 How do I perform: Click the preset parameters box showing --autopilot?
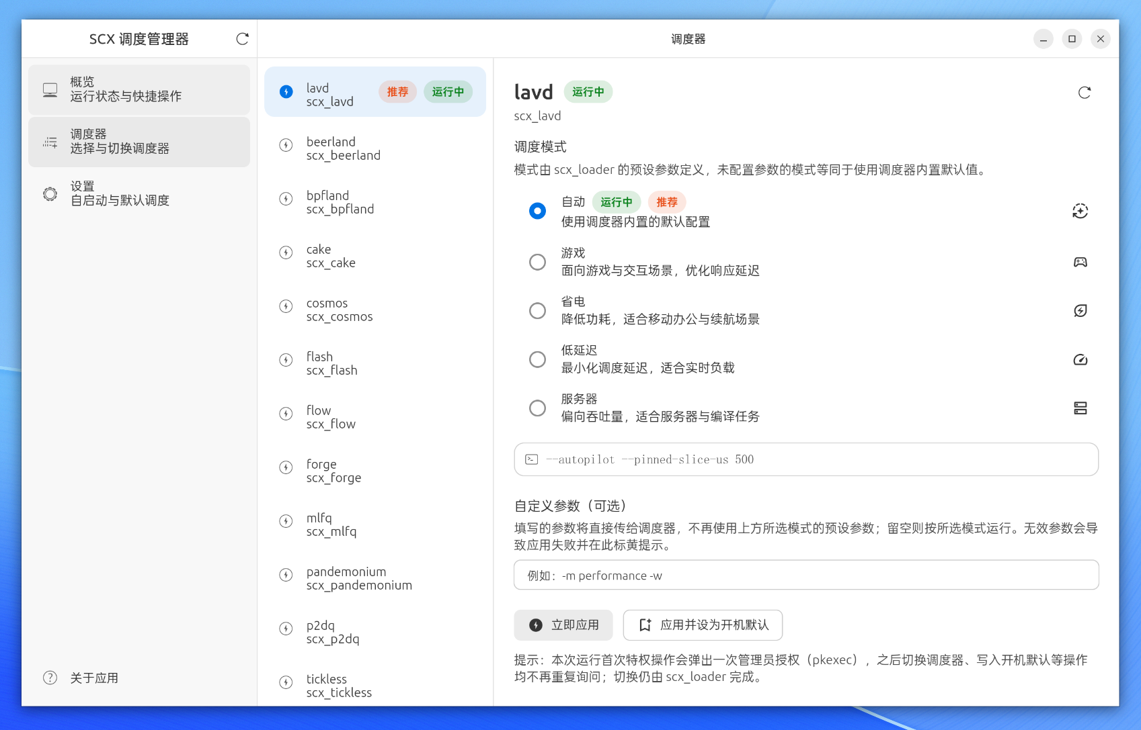pos(806,459)
